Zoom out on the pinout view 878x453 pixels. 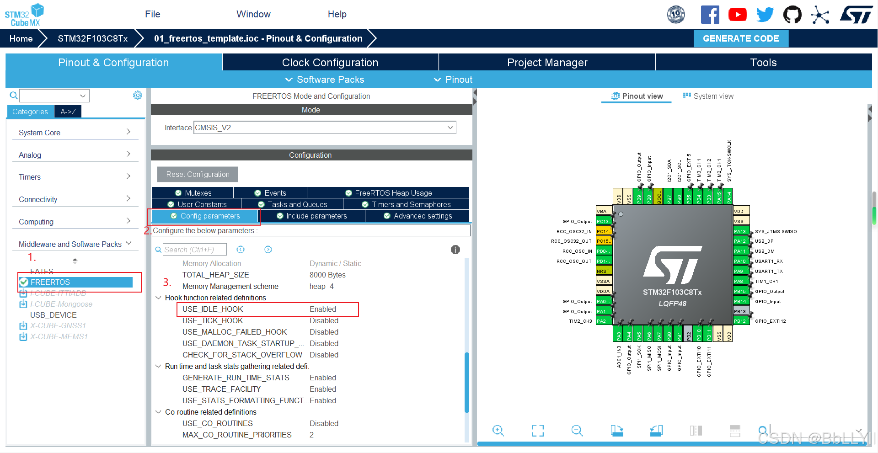(x=577, y=431)
